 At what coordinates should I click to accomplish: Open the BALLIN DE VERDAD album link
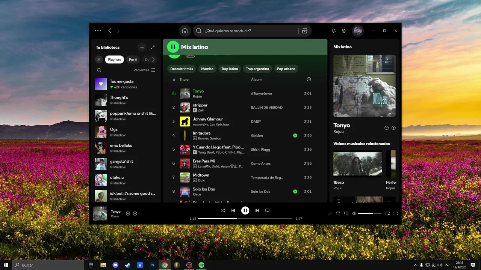(x=267, y=108)
